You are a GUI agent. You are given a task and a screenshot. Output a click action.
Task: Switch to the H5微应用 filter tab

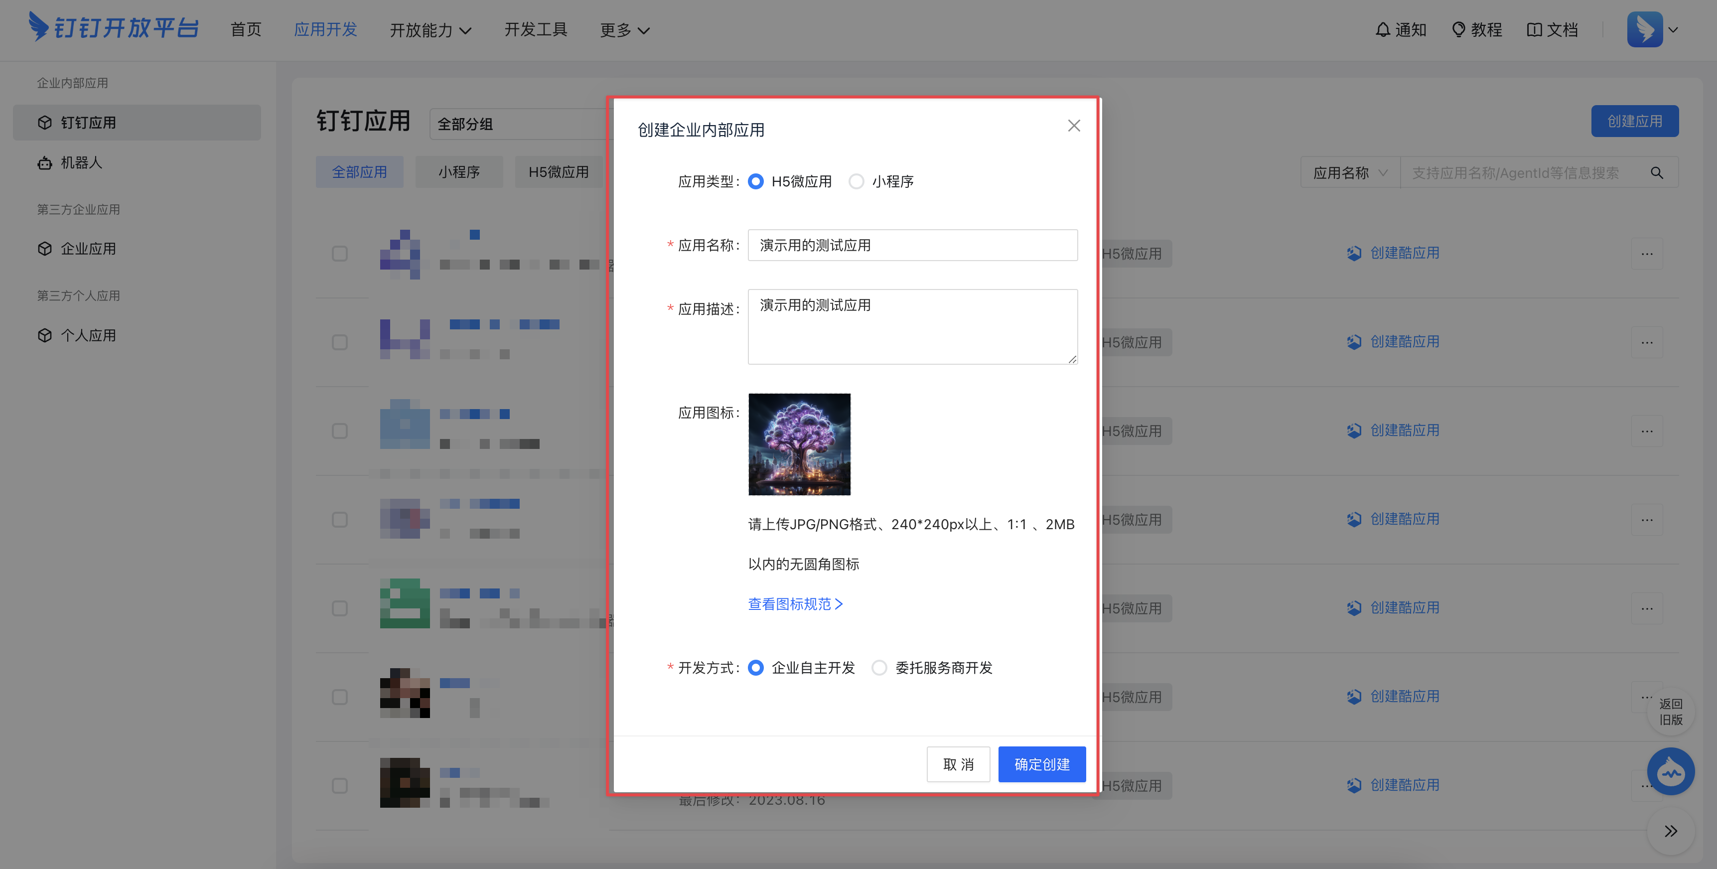click(x=559, y=172)
